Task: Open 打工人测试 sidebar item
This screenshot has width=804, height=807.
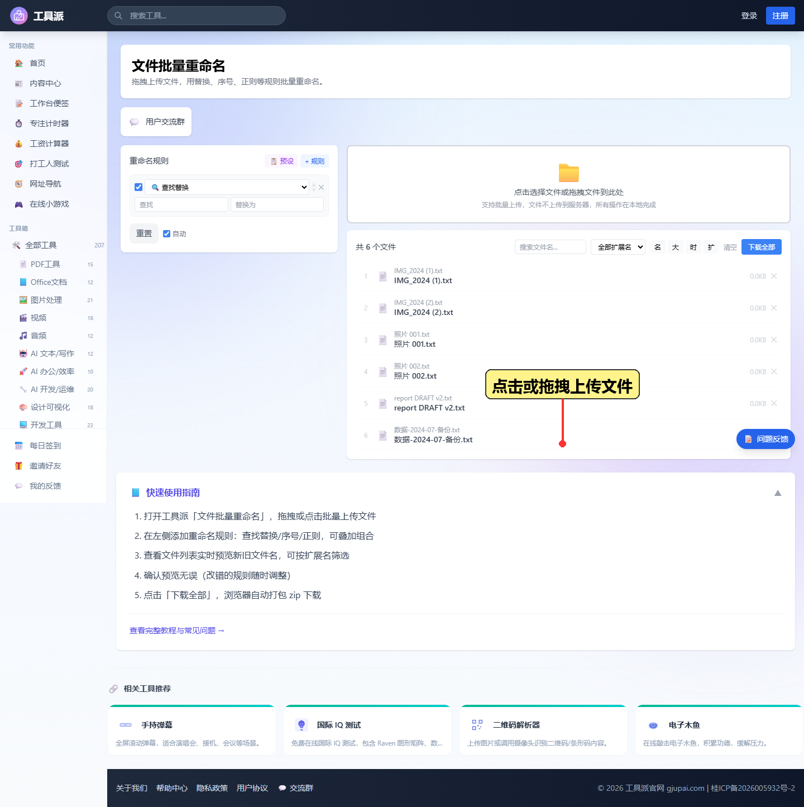Action: point(53,164)
